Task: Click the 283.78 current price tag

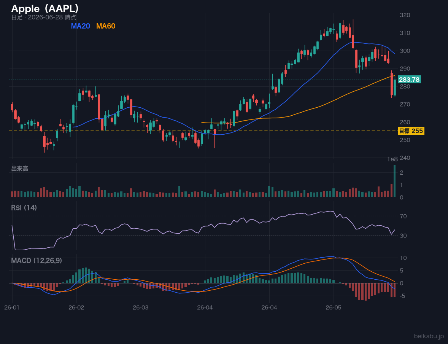Action: pos(409,80)
